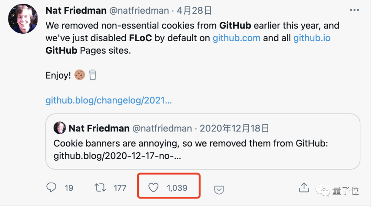Click the reply speech bubble icon
This screenshot has width=371, height=207.
pyautogui.click(x=51, y=187)
